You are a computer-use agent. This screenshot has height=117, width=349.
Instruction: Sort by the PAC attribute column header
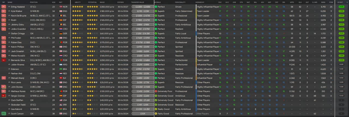click(x=220, y=2)
